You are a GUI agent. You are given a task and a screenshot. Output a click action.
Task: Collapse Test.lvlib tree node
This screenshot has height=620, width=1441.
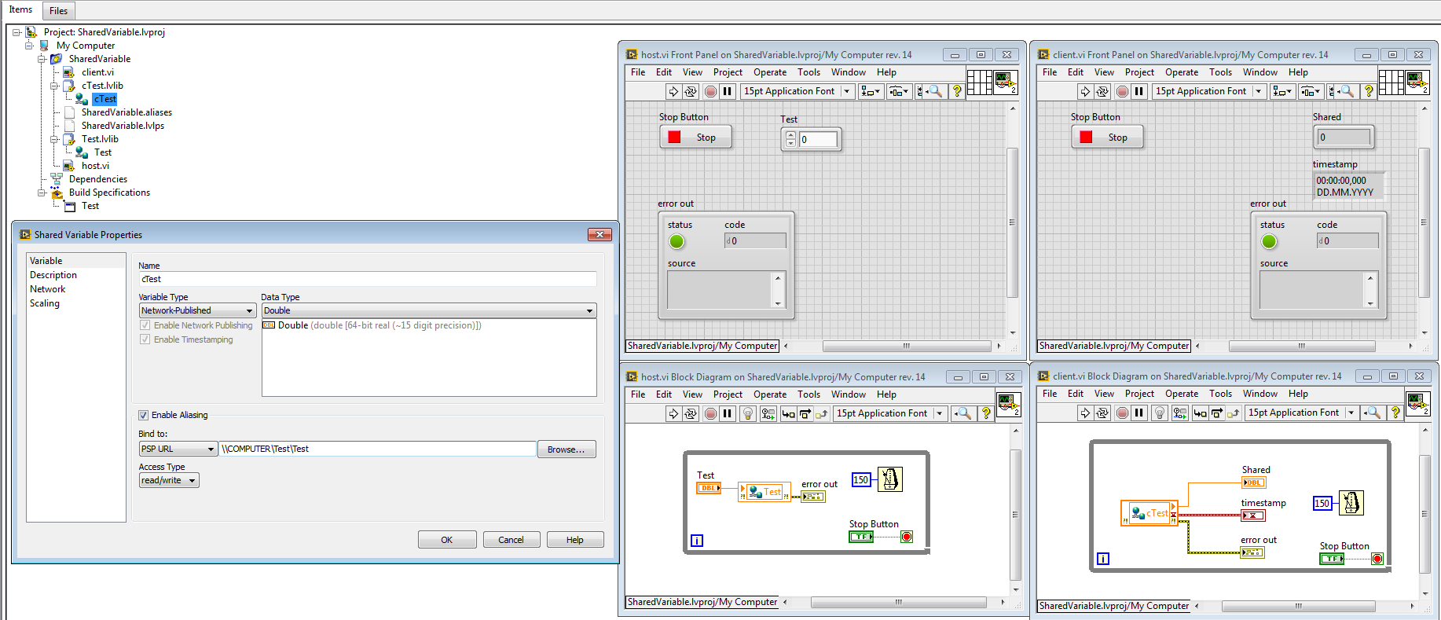[x=54, y=139]
